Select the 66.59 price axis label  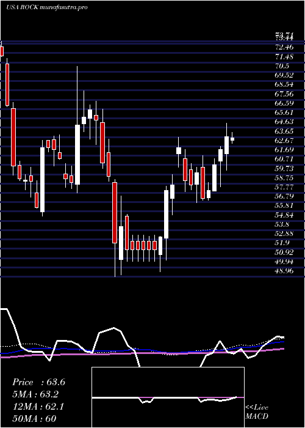[284, 103]
